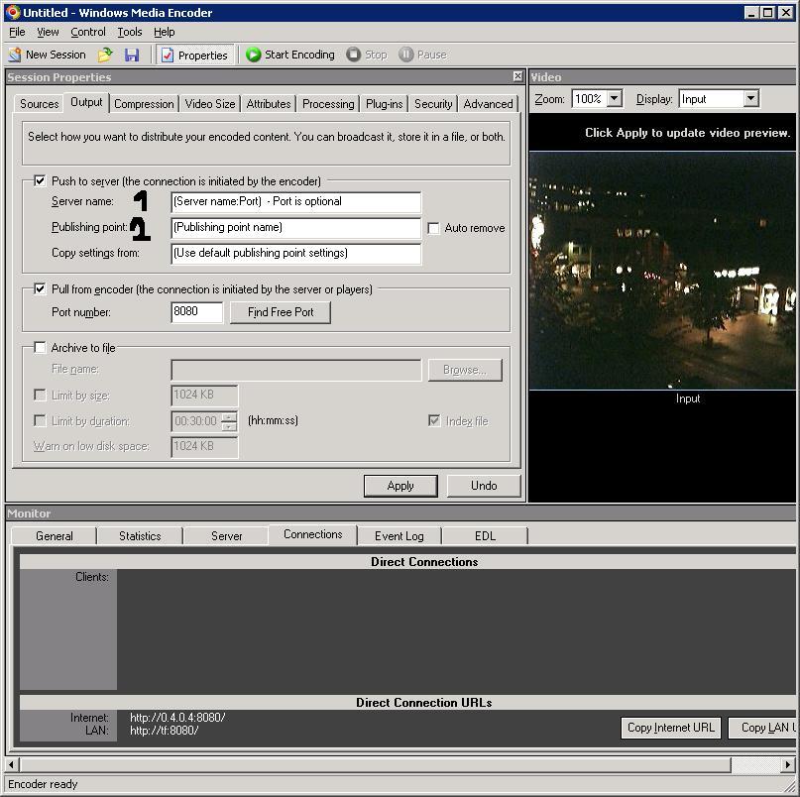Toggle the Limit by size checkbox

point(40,395)
